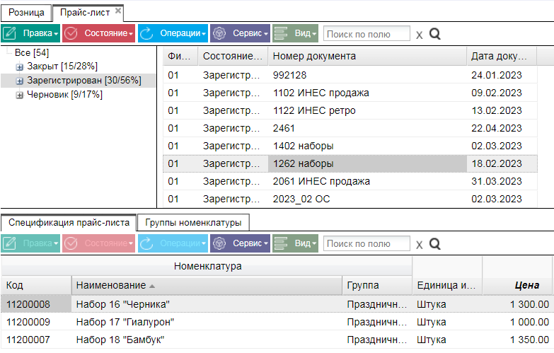
Task: Click the upper search magnifier icon
Action: (x=435, y=34)
